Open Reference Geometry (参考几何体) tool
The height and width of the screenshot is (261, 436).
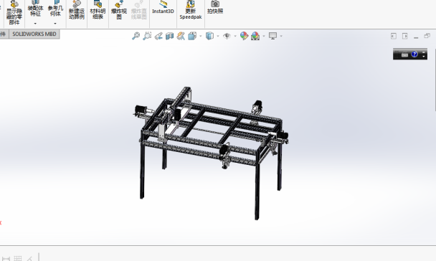click(55, 9)
